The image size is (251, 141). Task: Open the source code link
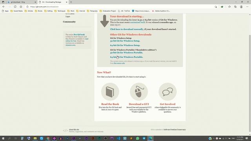(x=119, y=63)
